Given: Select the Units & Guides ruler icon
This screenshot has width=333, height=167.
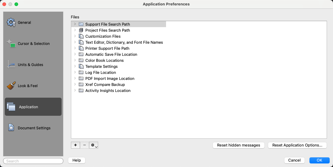Looking at the screenshot, I should (11, 65).
